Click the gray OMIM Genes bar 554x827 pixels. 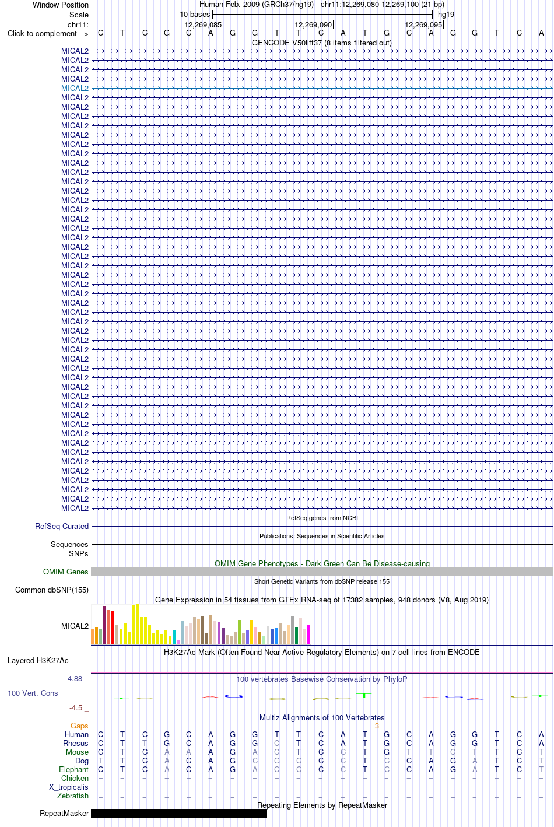(322, 572)
